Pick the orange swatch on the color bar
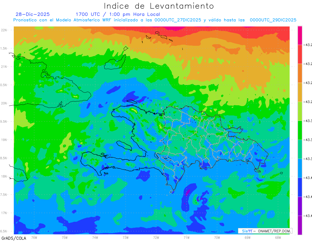This screenshot has height=241, width=312. (300, 73)
